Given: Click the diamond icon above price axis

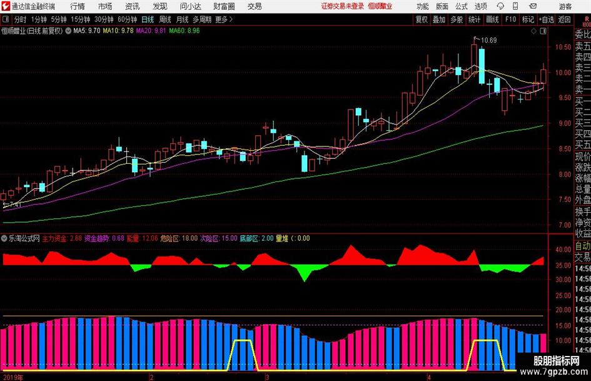Looking at the screenshot, I should coord(533,31).
